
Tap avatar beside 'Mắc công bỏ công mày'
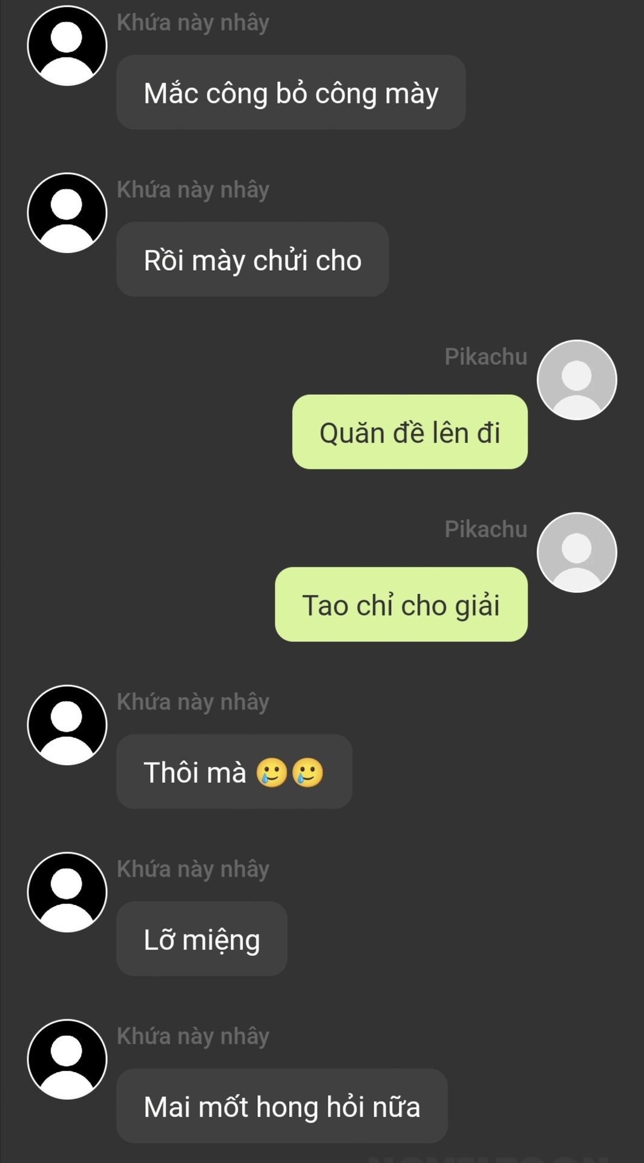click(67, 46)
